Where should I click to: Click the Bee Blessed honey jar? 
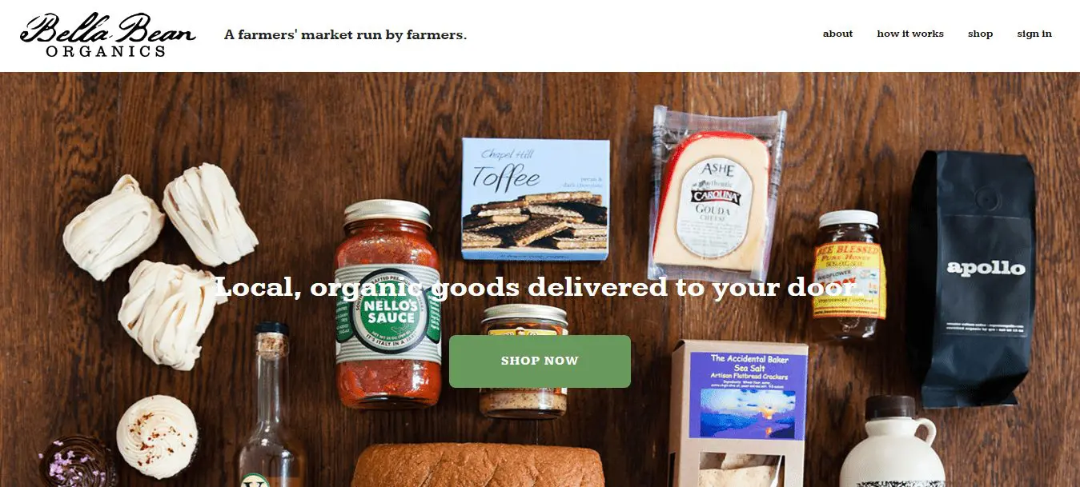848,276
